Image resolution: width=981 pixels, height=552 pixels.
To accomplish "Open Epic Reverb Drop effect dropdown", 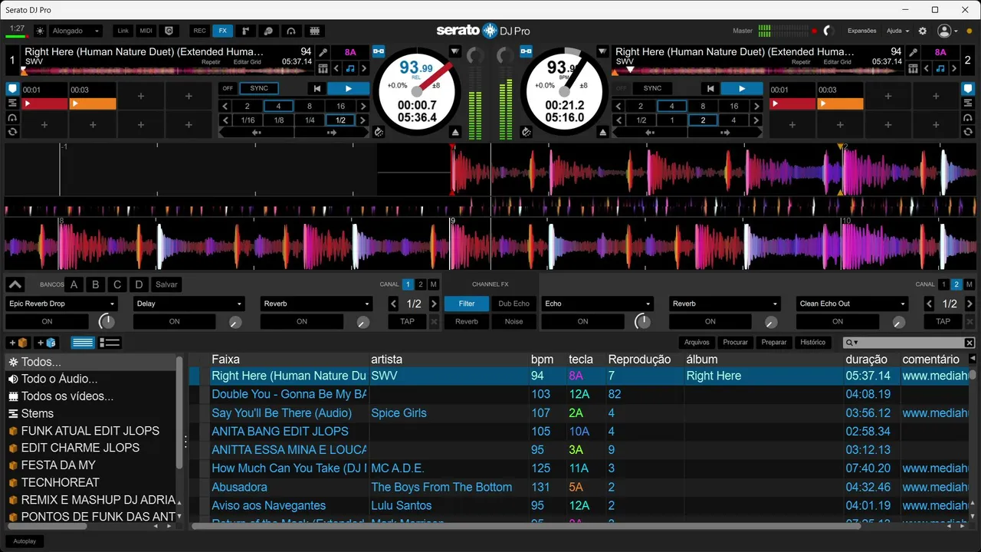I will pos(61,304).
